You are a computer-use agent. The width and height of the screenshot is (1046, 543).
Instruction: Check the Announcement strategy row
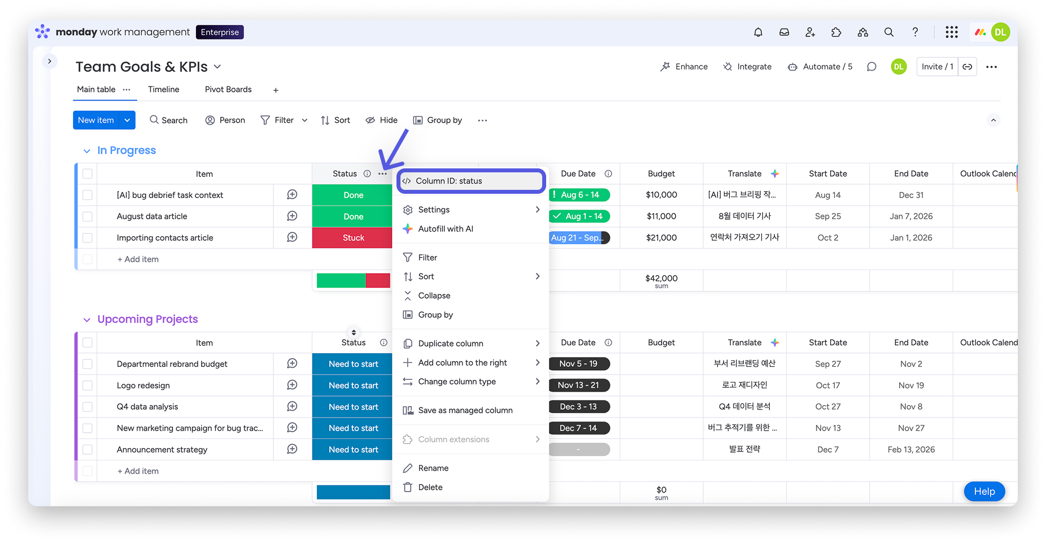click(88, 450)
